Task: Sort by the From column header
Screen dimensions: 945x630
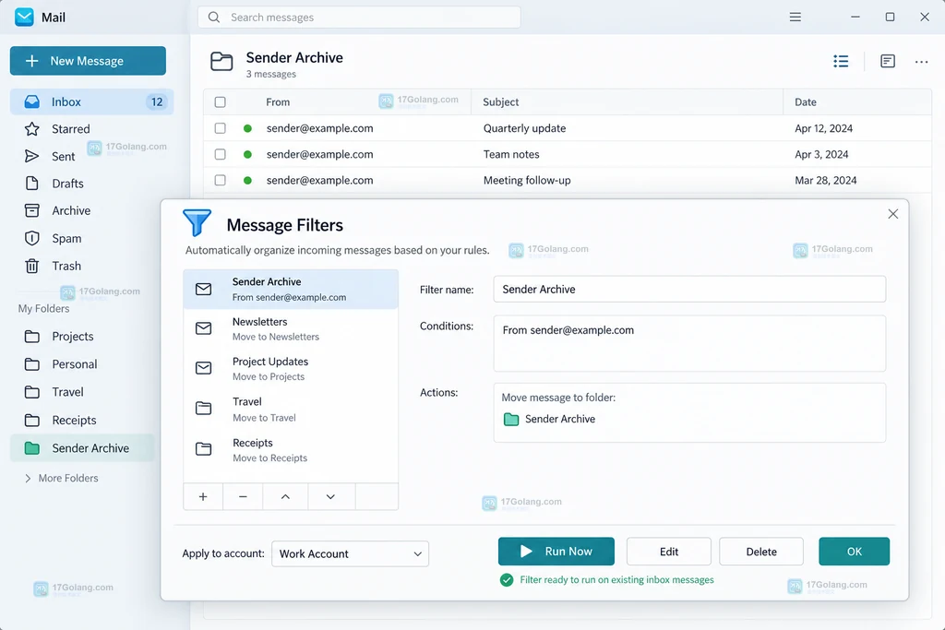Action: 278,101
